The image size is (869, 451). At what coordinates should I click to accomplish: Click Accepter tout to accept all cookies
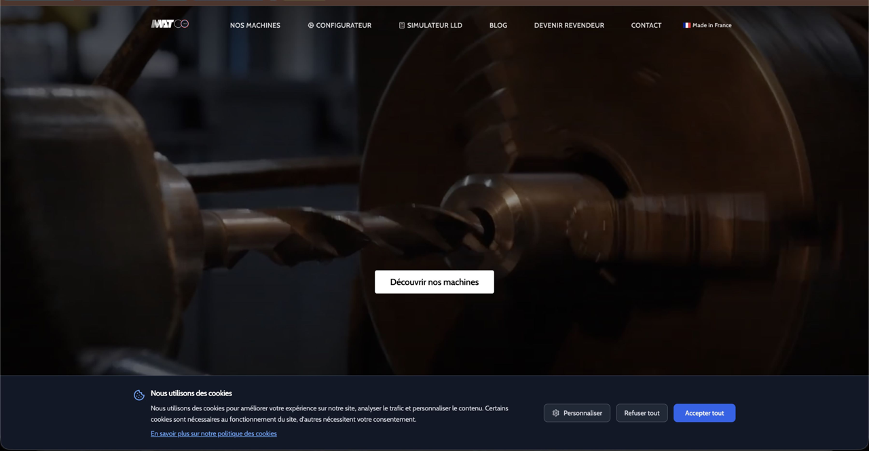coord(704,413)
